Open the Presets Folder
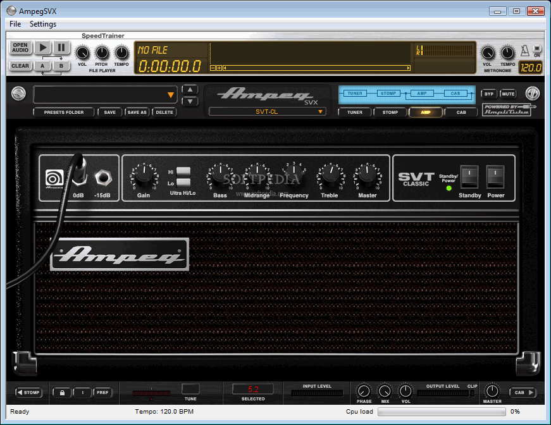Viewport: 551px width, 425px height. point(64,113)
